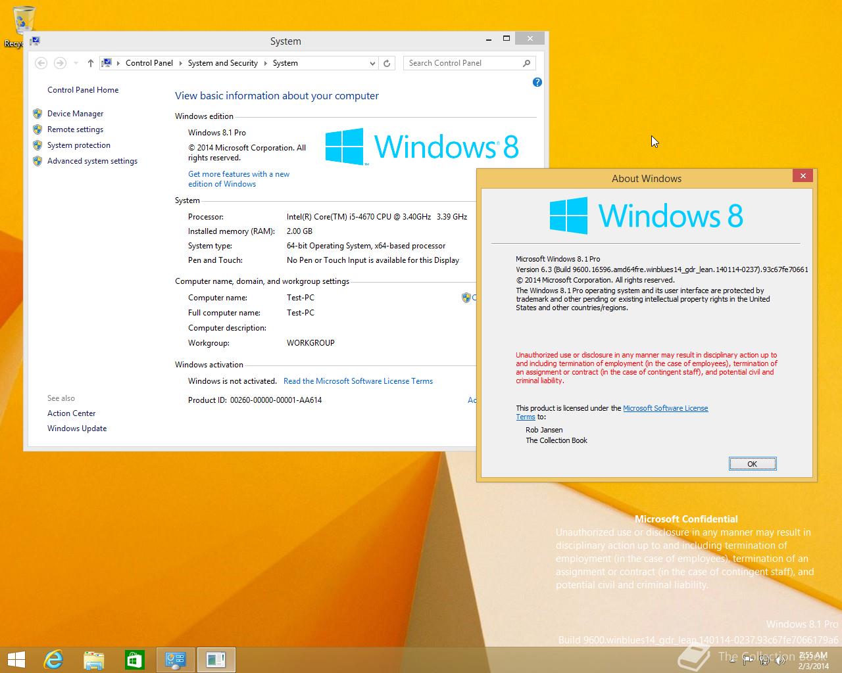Switch to Control Panel taskbar button

coord(175,660)
